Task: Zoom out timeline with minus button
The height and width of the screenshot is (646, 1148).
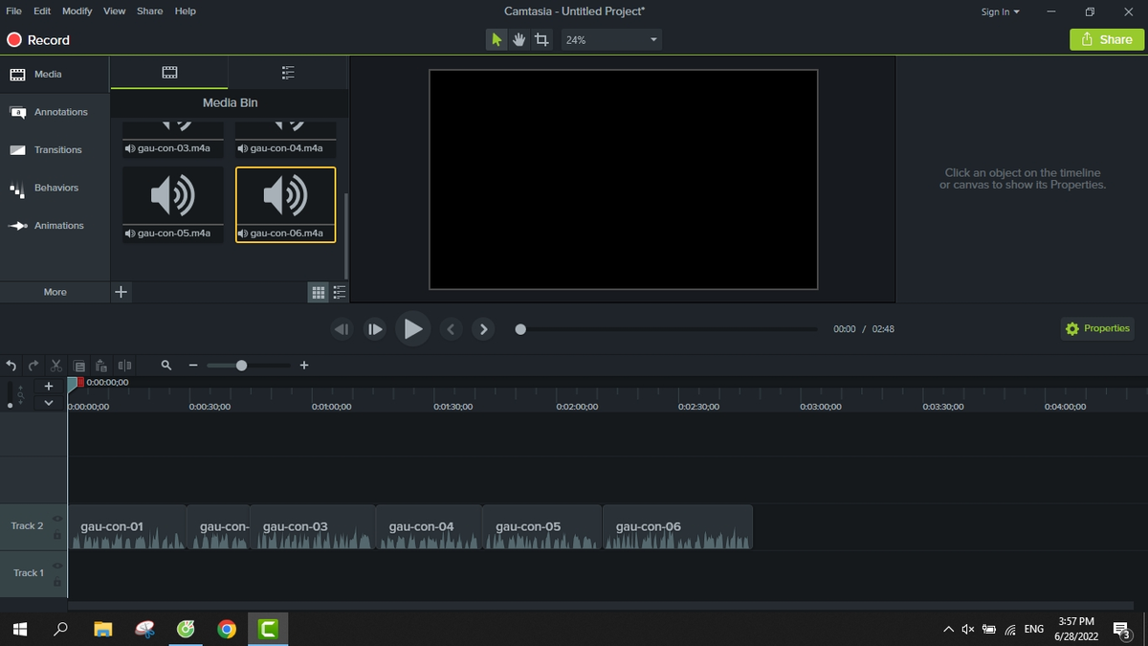Action: coord(192,366)
